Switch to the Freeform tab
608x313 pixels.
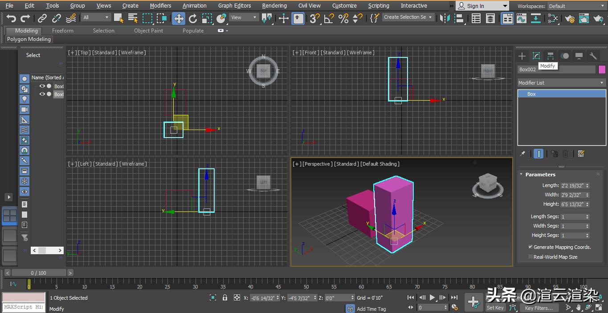point(62,30)
